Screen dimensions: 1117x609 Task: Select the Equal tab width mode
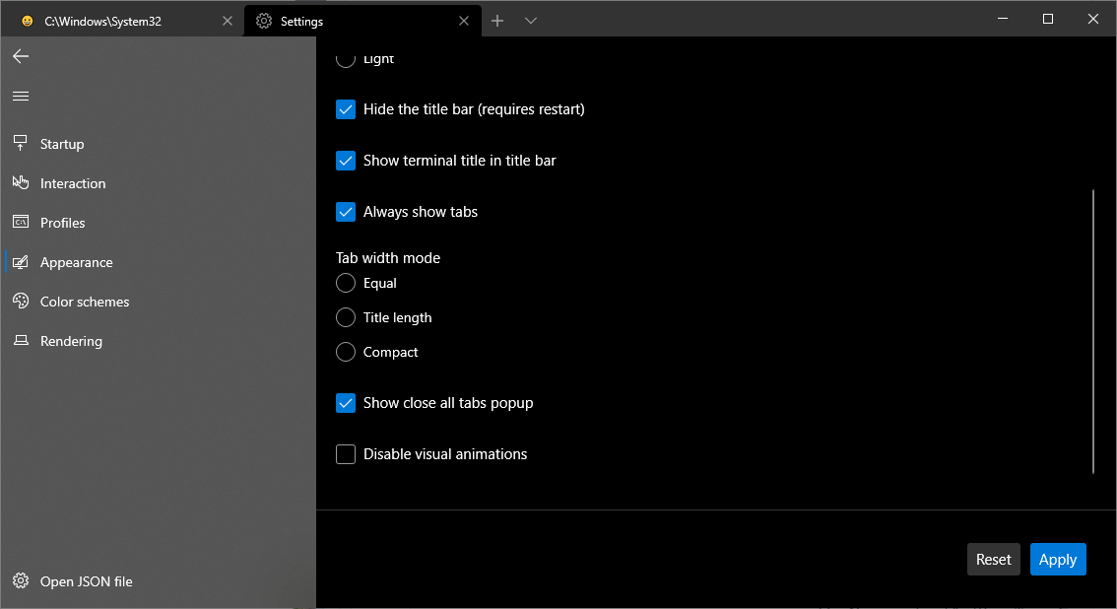tap(346, 284)
